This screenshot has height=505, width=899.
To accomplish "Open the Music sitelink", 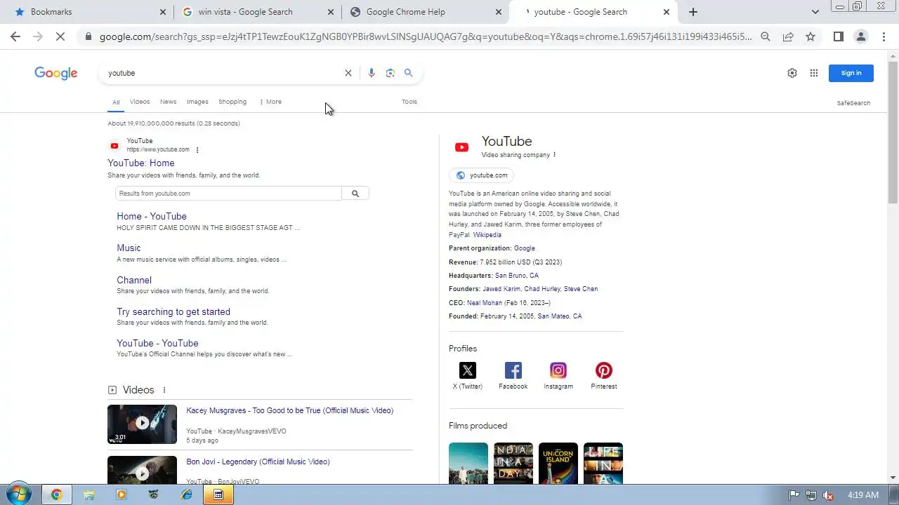I will (x=129, y=248).
